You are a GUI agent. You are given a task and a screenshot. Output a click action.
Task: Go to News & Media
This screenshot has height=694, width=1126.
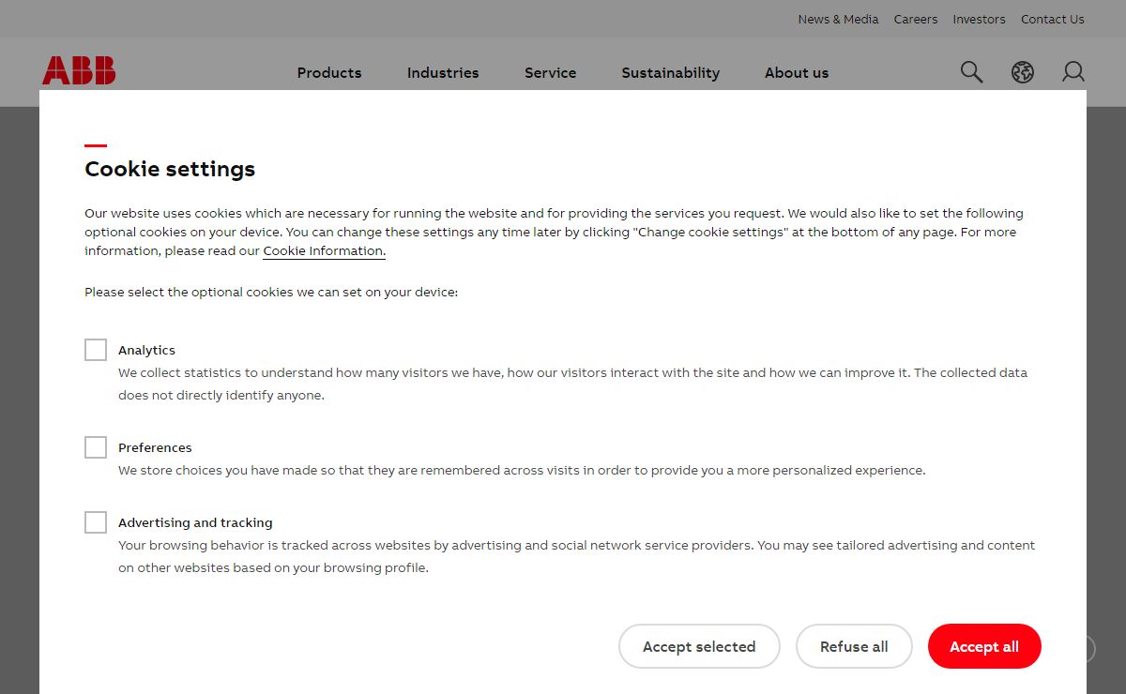click(x=838, y=19)
